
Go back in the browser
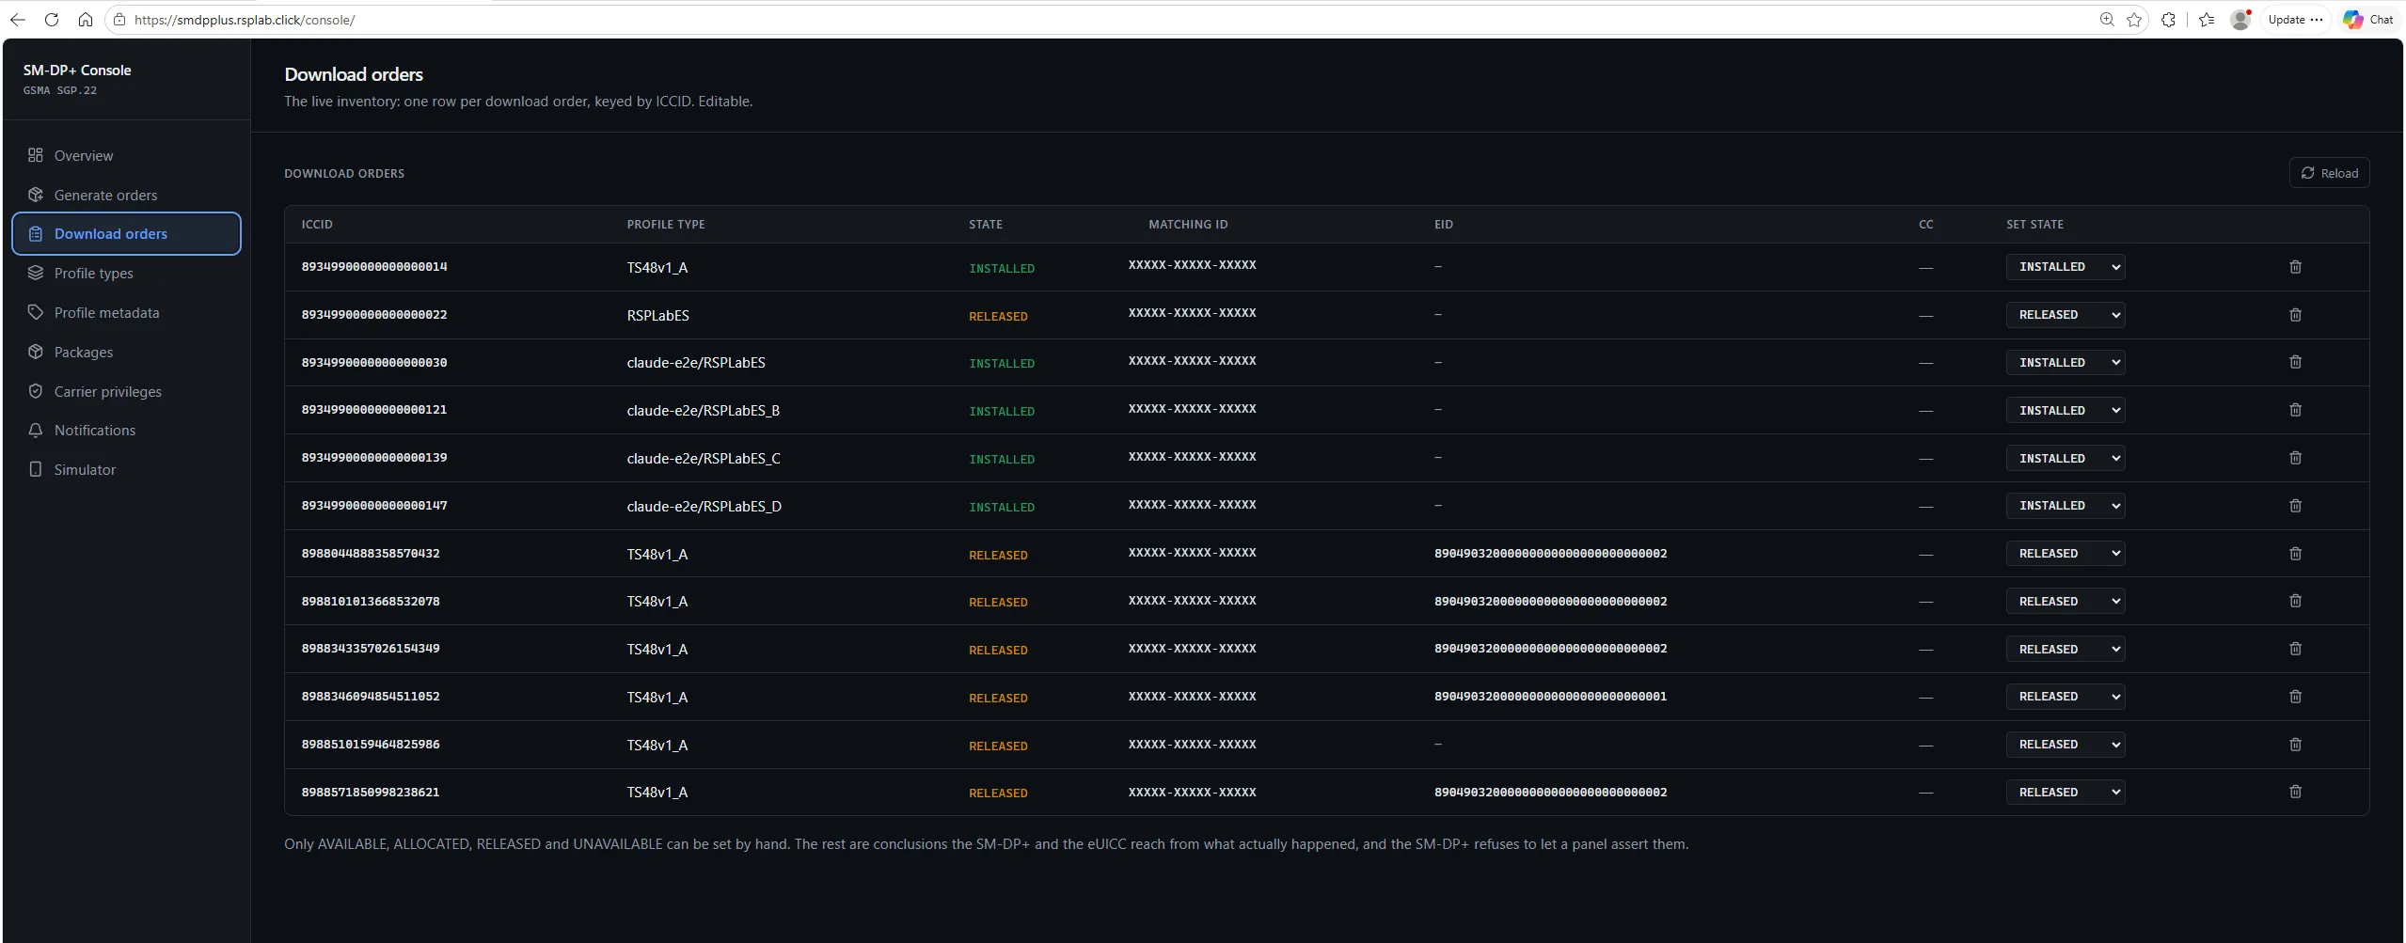18,20
